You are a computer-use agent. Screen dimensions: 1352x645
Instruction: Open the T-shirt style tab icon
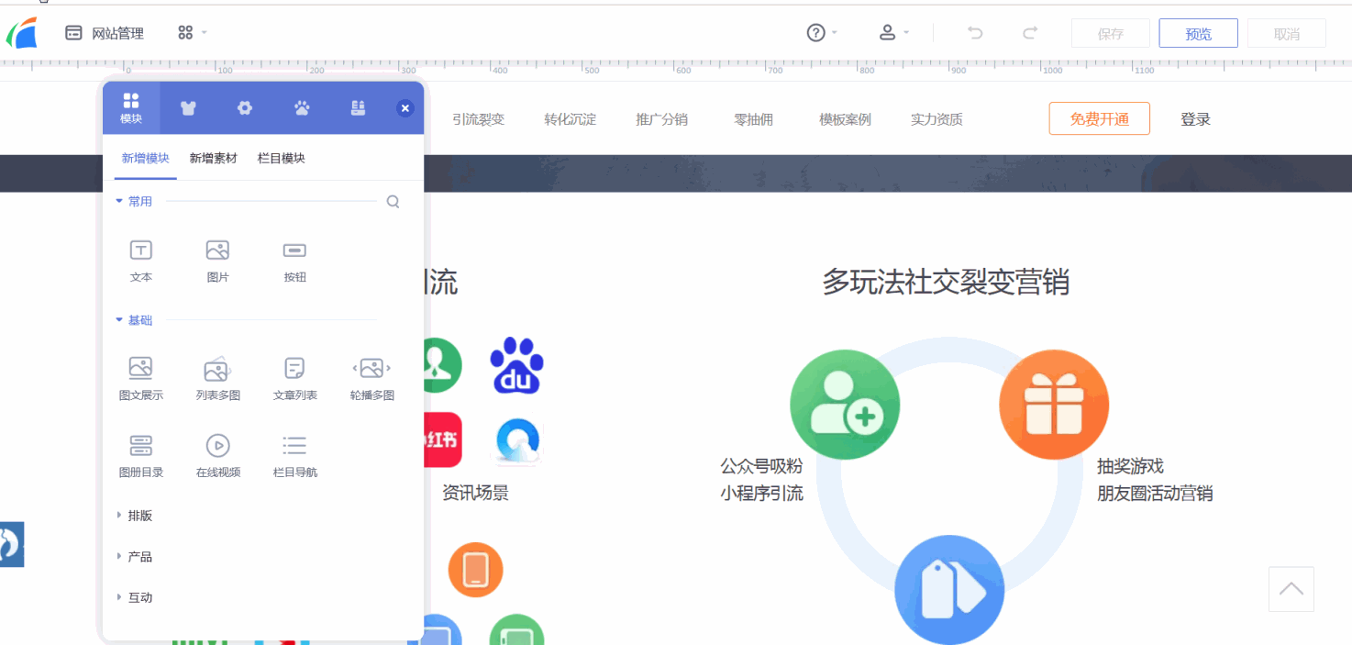tap(188, 108)
